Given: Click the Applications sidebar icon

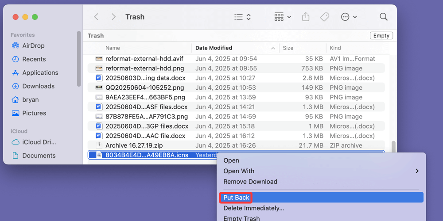Looking at the screenshot, I should tap(16, 73).
